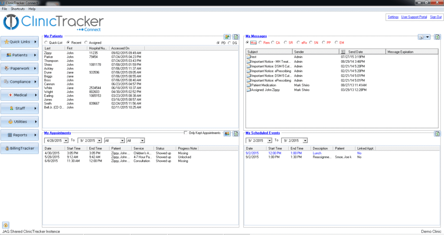This screenshot has height=235, width=444.
Task: Select the Assigned patients radio button
Action: click(x=86, y=42)
